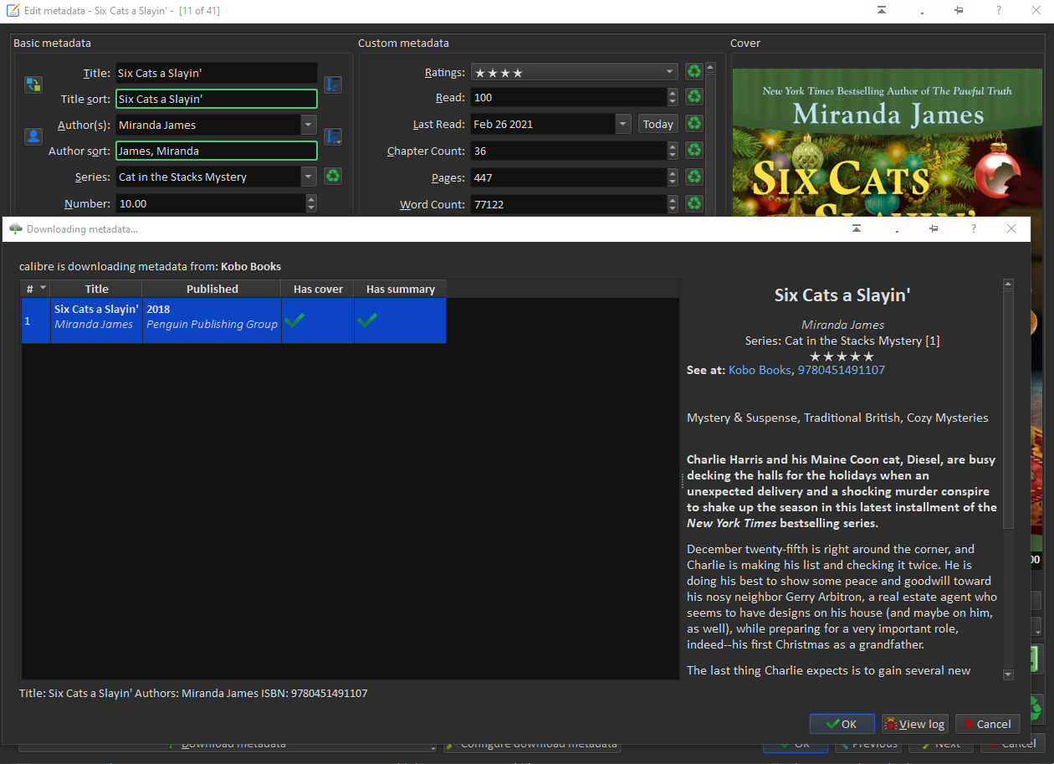Screen dimensions: 1054x764
Task: Click the recycle icon next to Read
Action: point(693,97)
